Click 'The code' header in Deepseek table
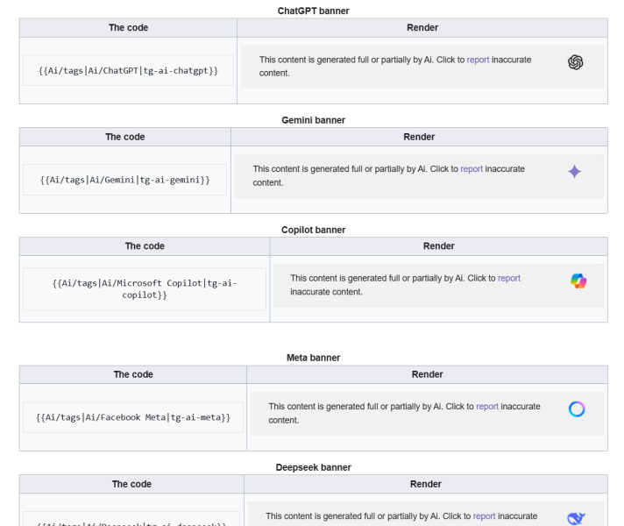The width and height of the screenshot is (624, 526). pos(131,484)
